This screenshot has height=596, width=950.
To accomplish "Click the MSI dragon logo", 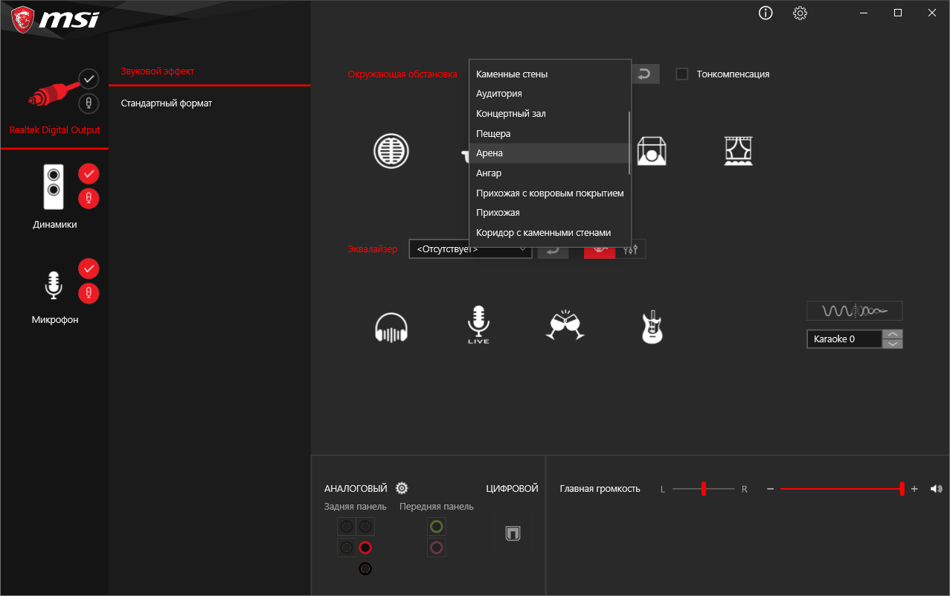I will [x=23, y=20].
